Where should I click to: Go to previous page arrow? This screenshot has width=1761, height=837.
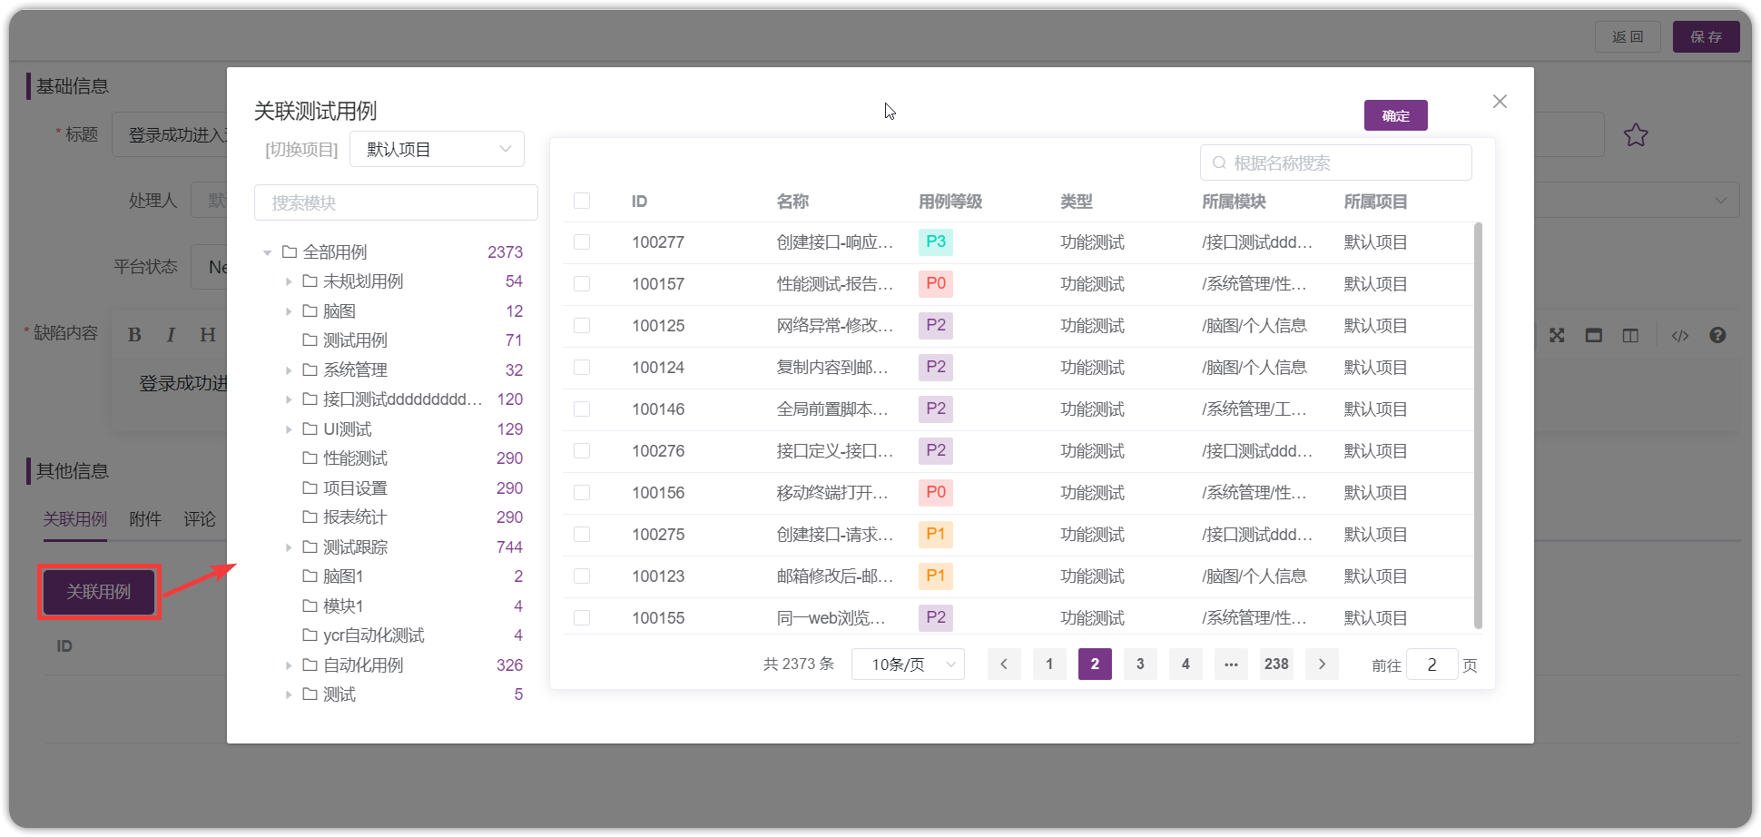[x=1004, y=665]
